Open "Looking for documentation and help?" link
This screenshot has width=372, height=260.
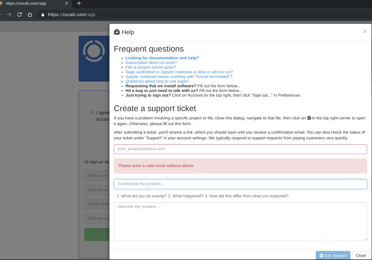[x=162, y=58]
